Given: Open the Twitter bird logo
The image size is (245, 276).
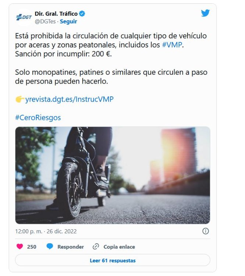Looking at the screenshot, I should pos(205,13).
